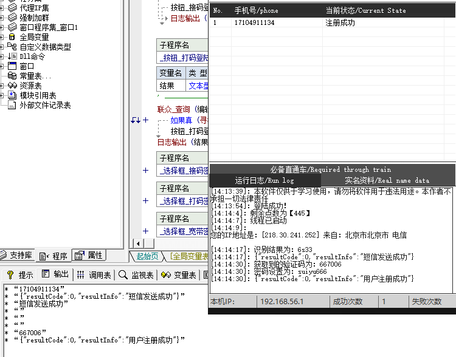
Task: Click the output line "667006"
Action: [30, 332]
